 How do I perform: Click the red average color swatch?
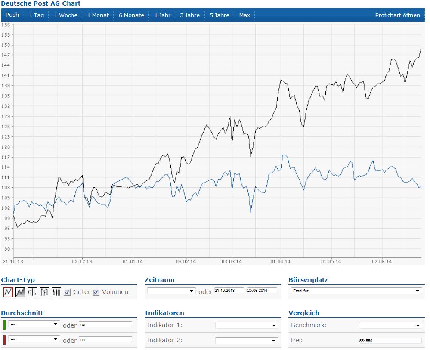pyautogui.click(x=4, y=340)
